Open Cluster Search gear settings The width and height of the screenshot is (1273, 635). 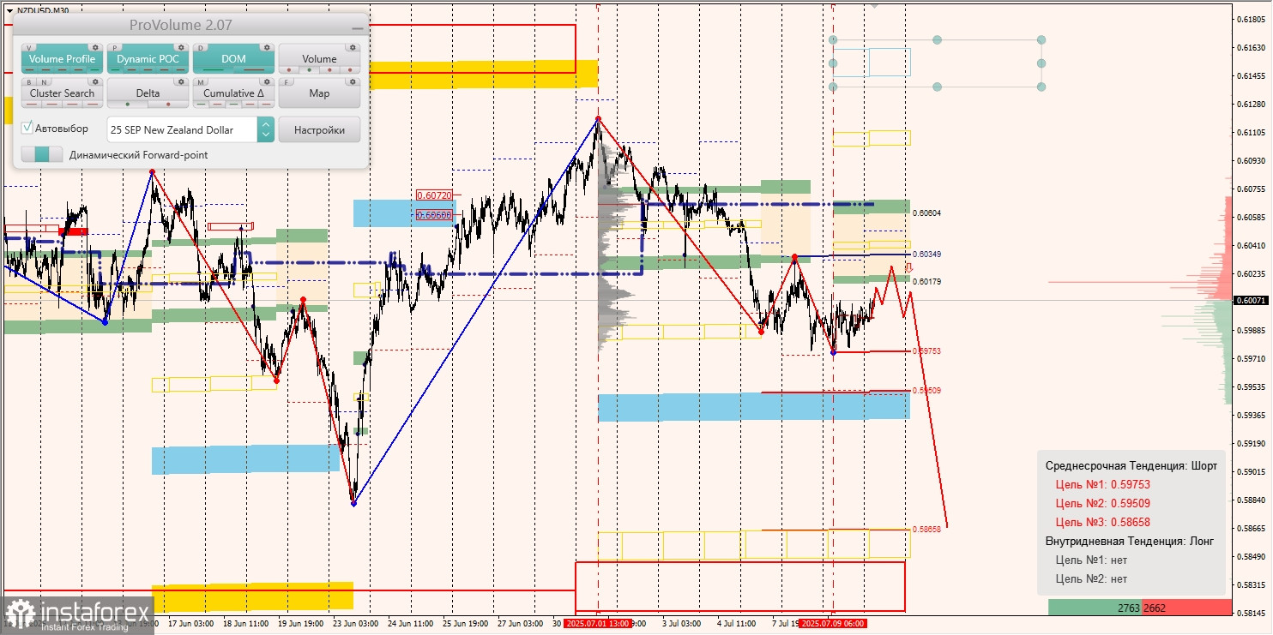95,81
